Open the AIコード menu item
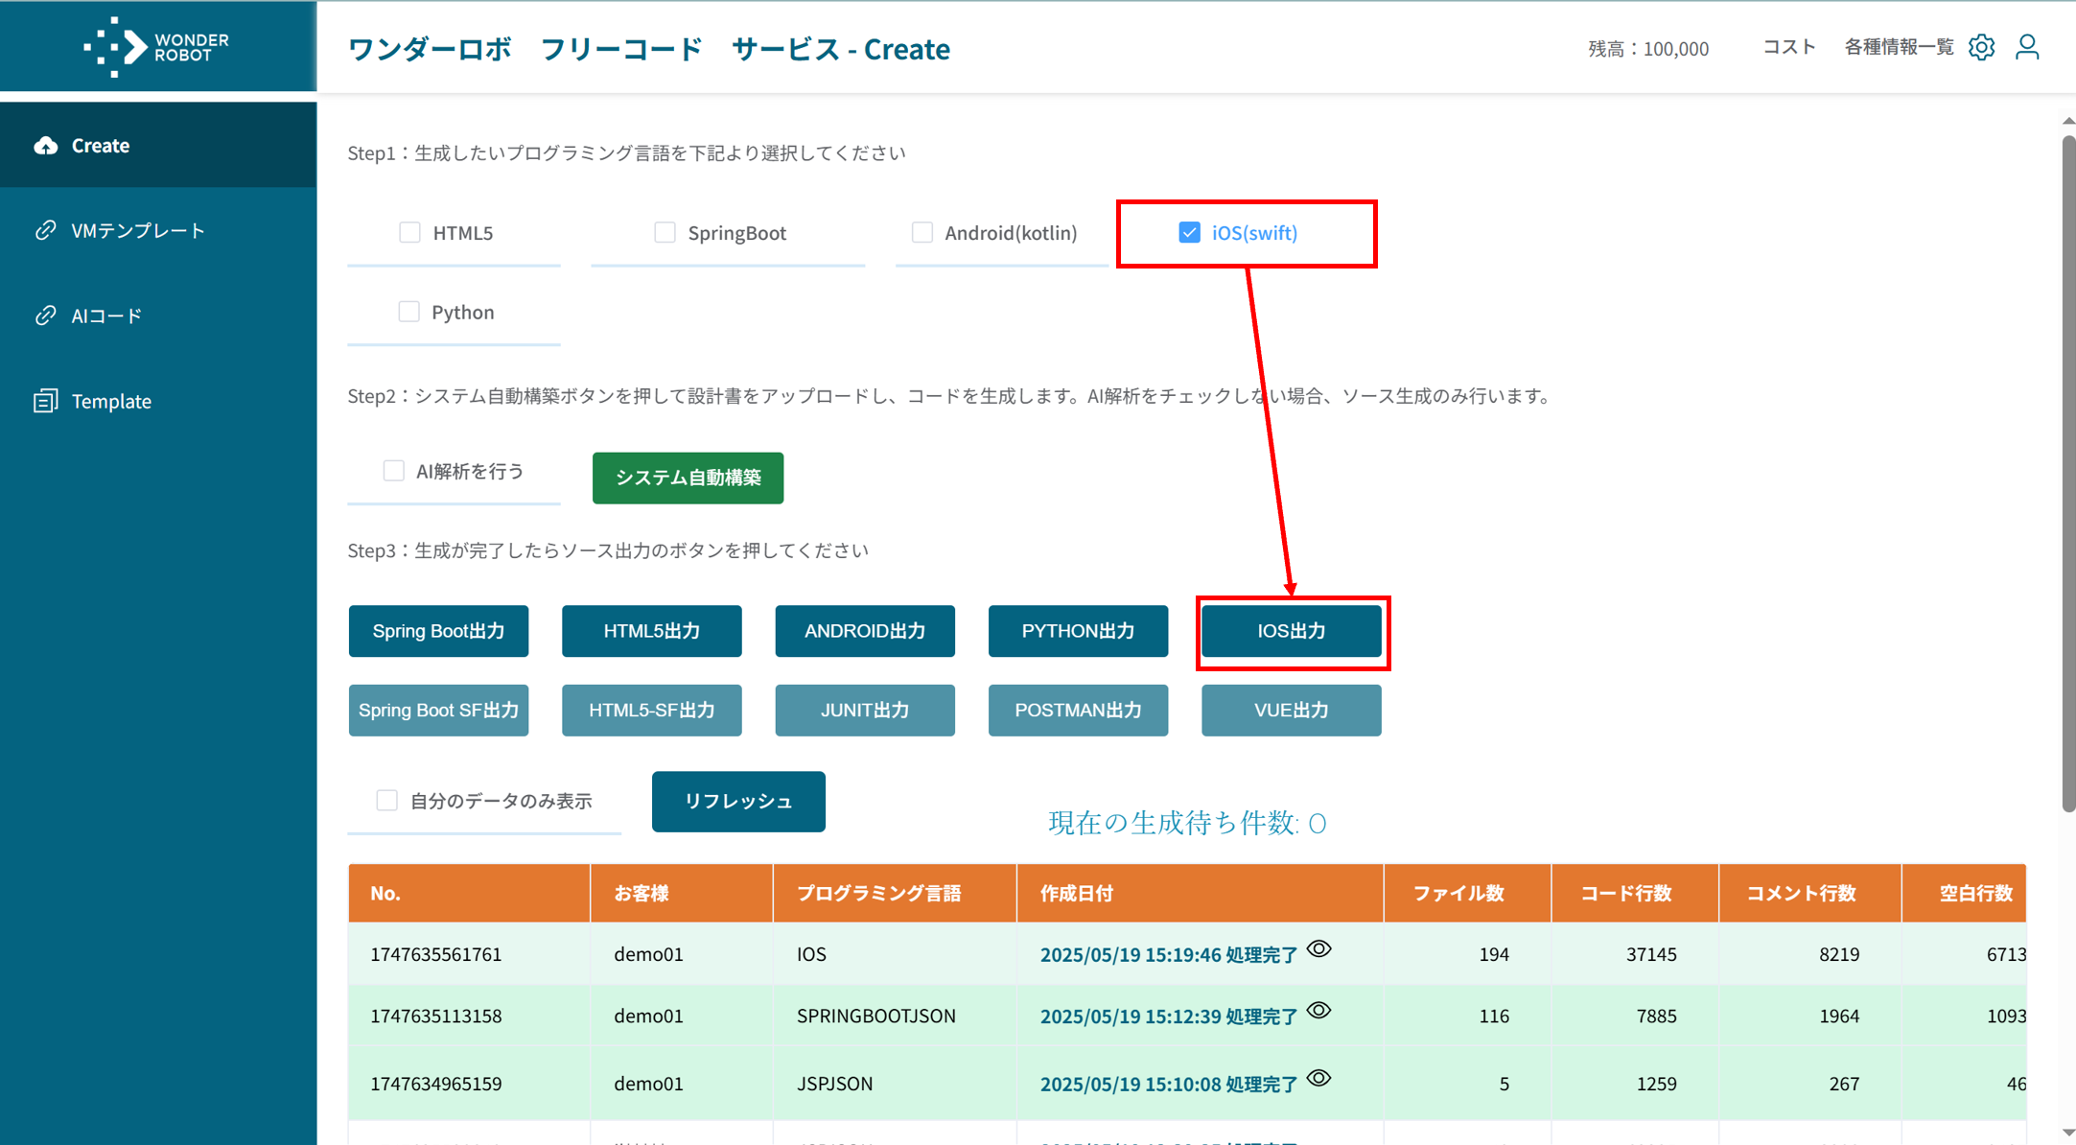This screenshot has height=1145, width=2076. tap(158, 315)
